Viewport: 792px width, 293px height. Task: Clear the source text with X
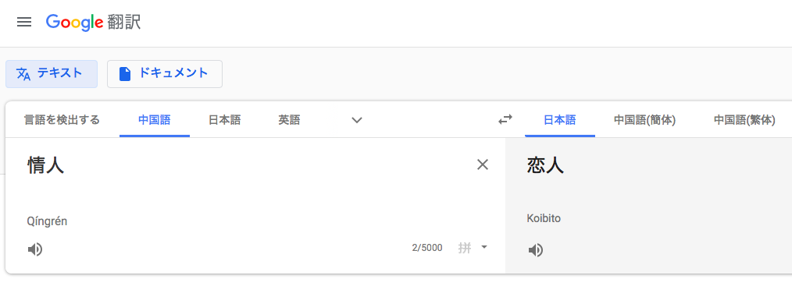pyautogui.click(x=483, y=164)
